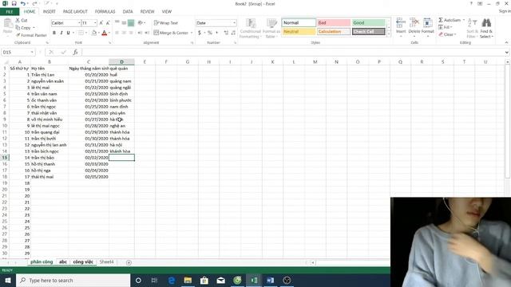The image size is (511, 287).
Task: Switch to the FORMULAS tab
Action: (x=105, y=11)
